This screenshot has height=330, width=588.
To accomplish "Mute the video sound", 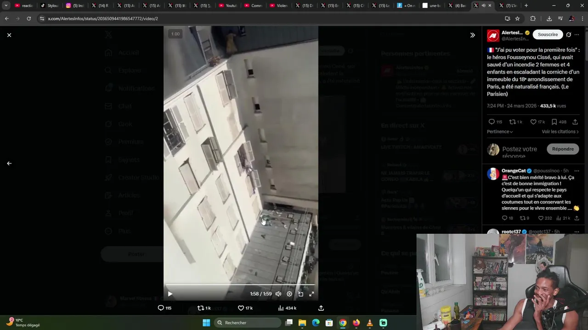I will 278,294.
